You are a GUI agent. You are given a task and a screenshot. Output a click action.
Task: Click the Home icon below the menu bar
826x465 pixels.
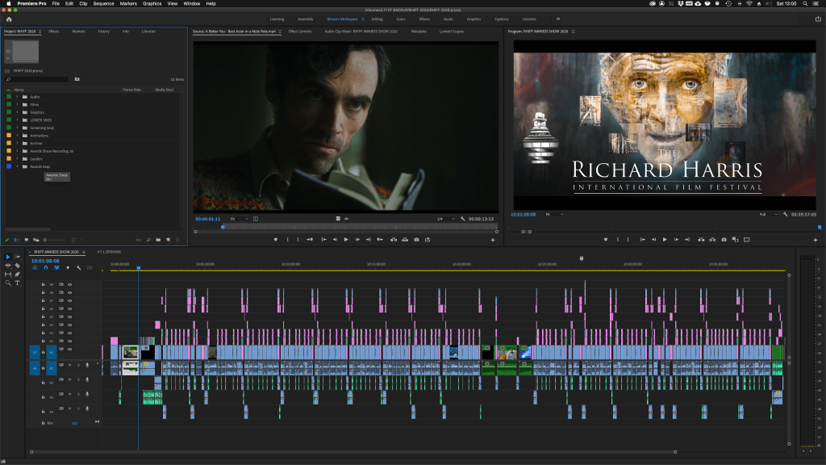(9, 19)
